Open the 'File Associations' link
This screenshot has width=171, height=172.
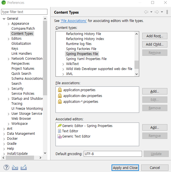pos(74,21)
